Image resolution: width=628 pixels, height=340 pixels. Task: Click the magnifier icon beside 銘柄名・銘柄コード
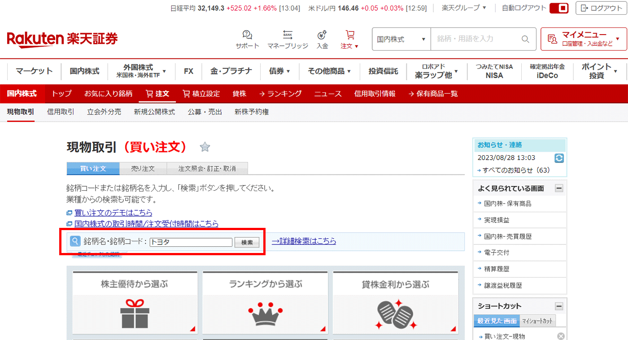coord(75,241)
